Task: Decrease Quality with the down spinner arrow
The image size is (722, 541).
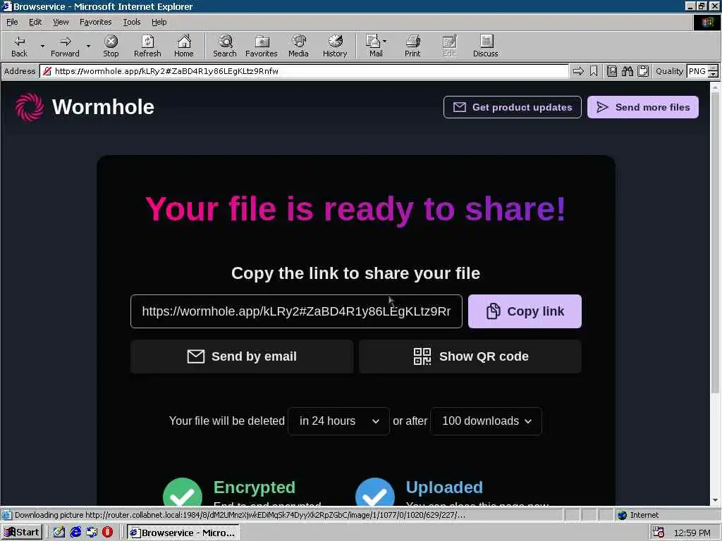Action: pos(714,74)
